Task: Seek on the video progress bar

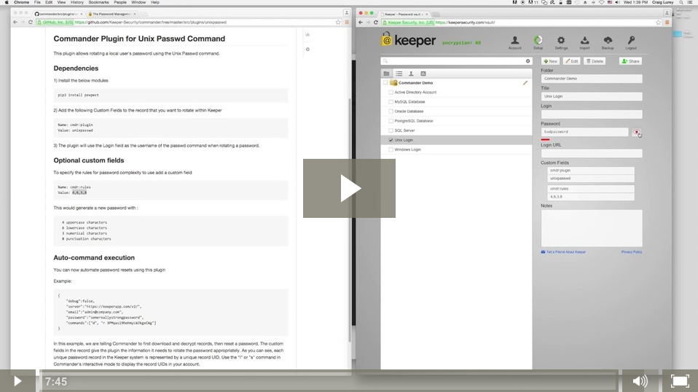Action: pos(329,381)
